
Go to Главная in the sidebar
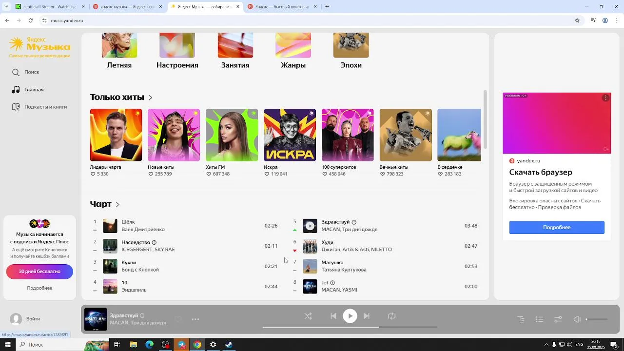[x=28, y=90]
